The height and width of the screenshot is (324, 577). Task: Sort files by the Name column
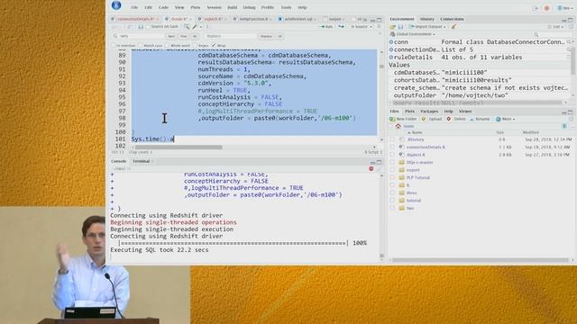417,132
